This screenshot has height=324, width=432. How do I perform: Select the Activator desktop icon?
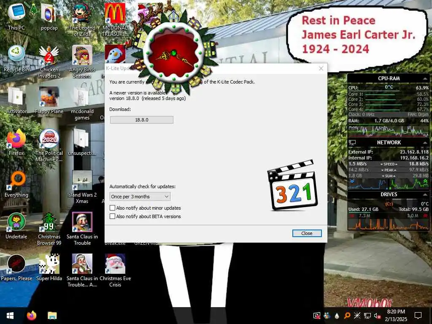point(16,100)
